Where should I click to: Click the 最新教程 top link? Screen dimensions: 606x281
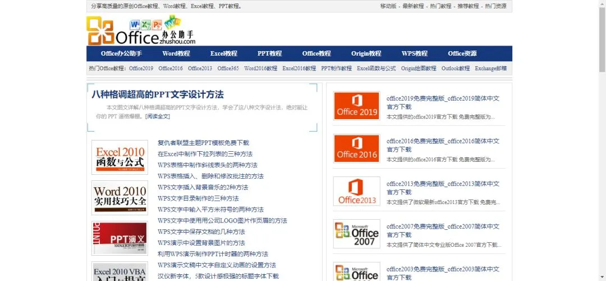[x=413, y=6]
